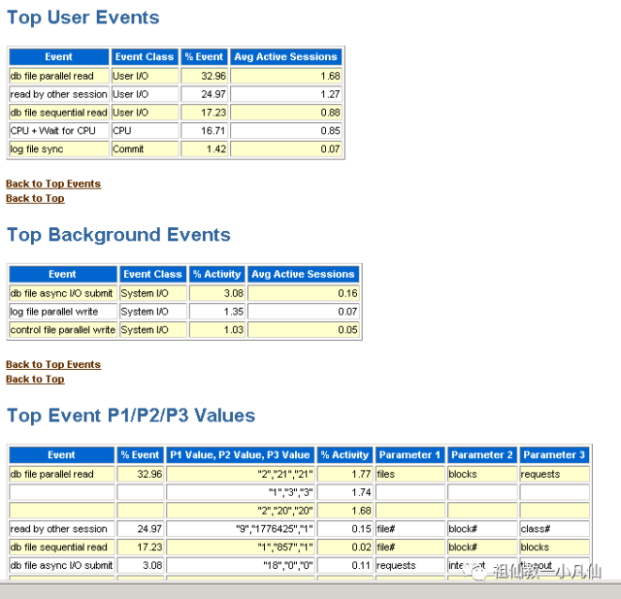
Task: Click the Commit event class cell
Action: (x=145, y=149)
